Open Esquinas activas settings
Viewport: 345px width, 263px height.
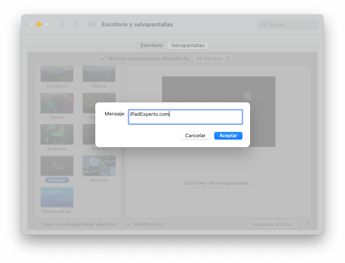[x=274, y=224]
